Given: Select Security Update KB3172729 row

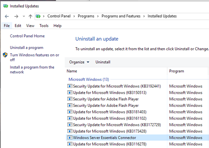Looking at the screenshot, I should click(137, 125).
